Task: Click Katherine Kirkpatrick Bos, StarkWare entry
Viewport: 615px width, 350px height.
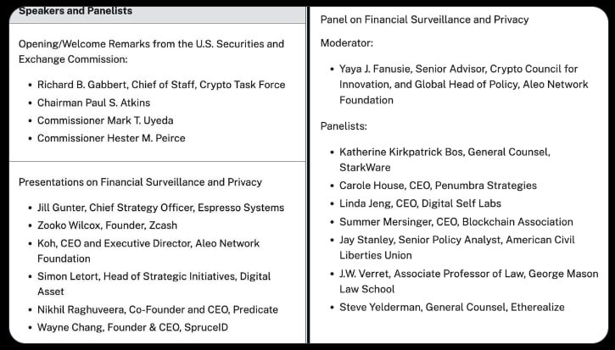Action: click(444, 159)
